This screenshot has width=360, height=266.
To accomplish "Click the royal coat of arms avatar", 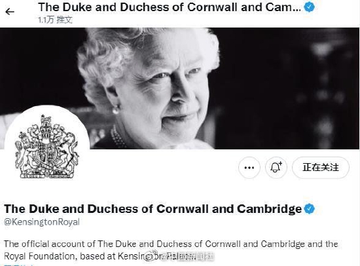I will [x=47, y=147].
